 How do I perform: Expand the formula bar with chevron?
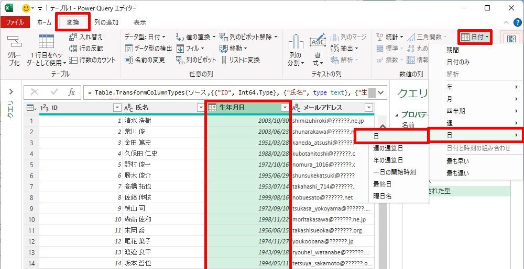click(x=381, y=92)
